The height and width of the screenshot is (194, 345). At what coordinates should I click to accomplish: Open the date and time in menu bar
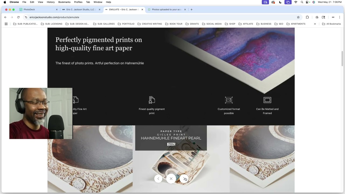click(330, 2)
